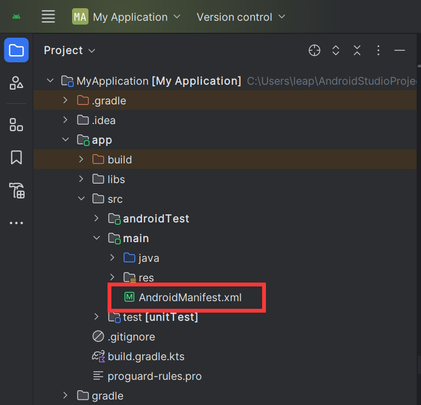Screen dimensions: 421x405
Task: Open the Project view selector dropdown
Action: (69, 50)
